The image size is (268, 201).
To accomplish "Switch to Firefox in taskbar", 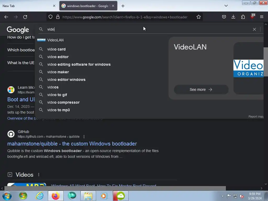I will [x=56, y=196].
